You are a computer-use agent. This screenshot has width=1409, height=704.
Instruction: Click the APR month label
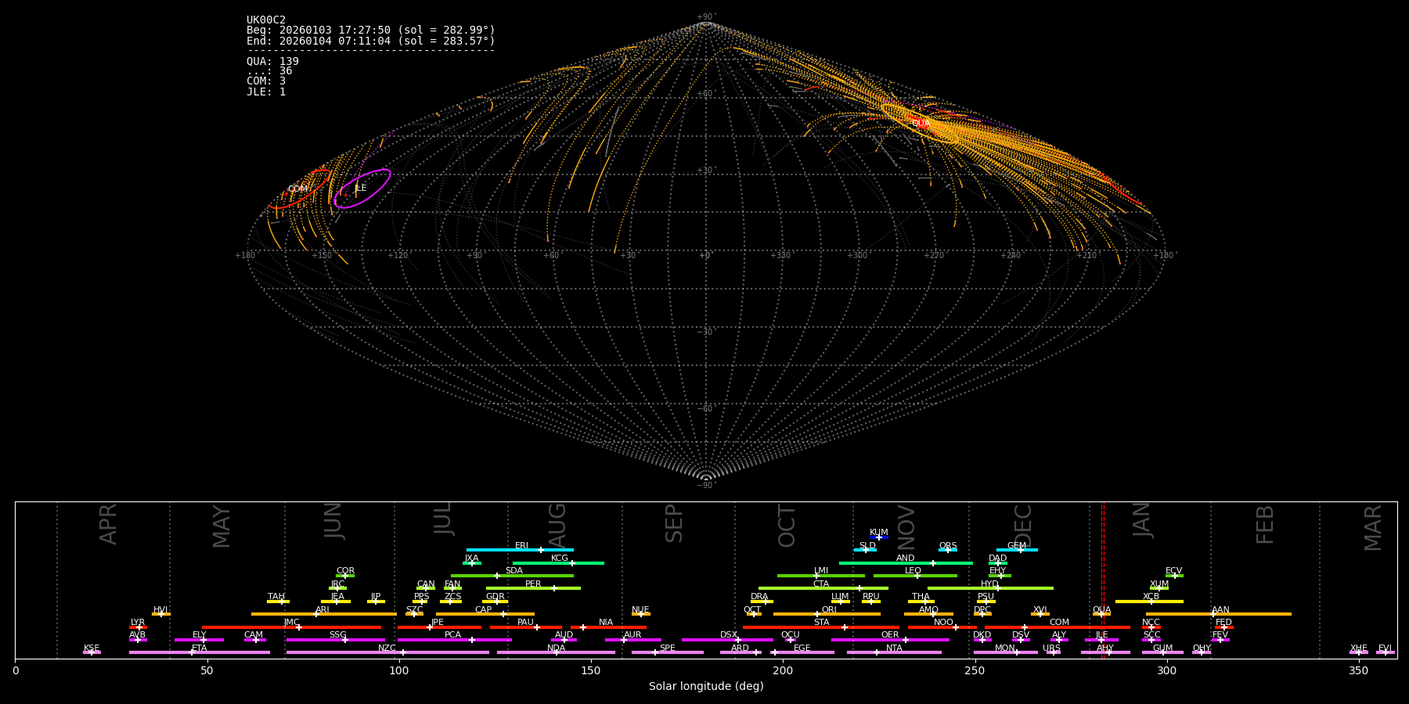(x=108, y=524)
